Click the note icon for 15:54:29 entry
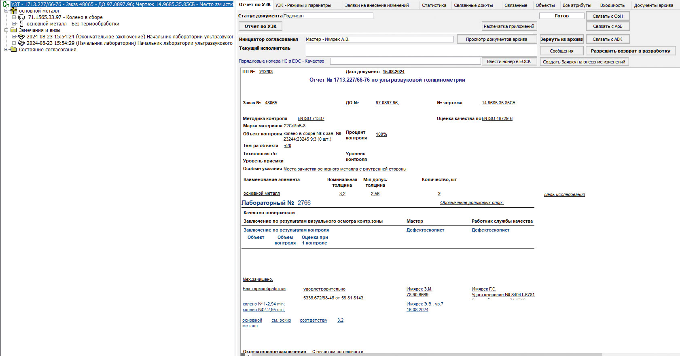The width and height of the screenshot is (680, 356). click(x=21, y=43)
